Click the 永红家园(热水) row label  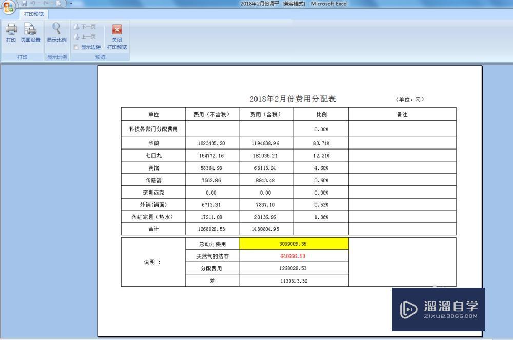click(152, 217)
